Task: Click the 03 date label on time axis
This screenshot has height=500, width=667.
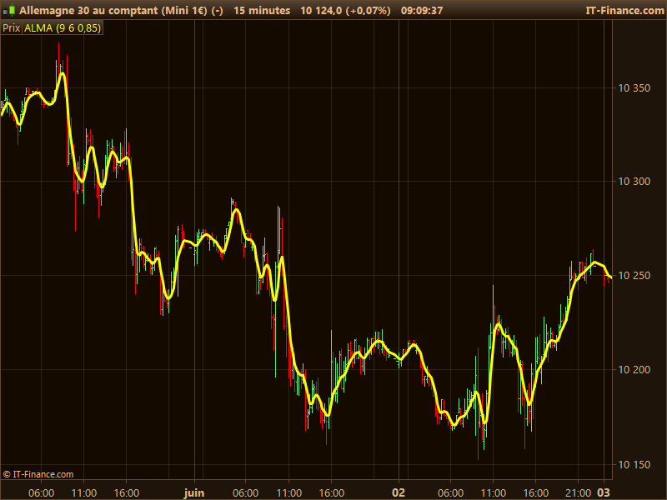Action: click(x=604, y=492)
